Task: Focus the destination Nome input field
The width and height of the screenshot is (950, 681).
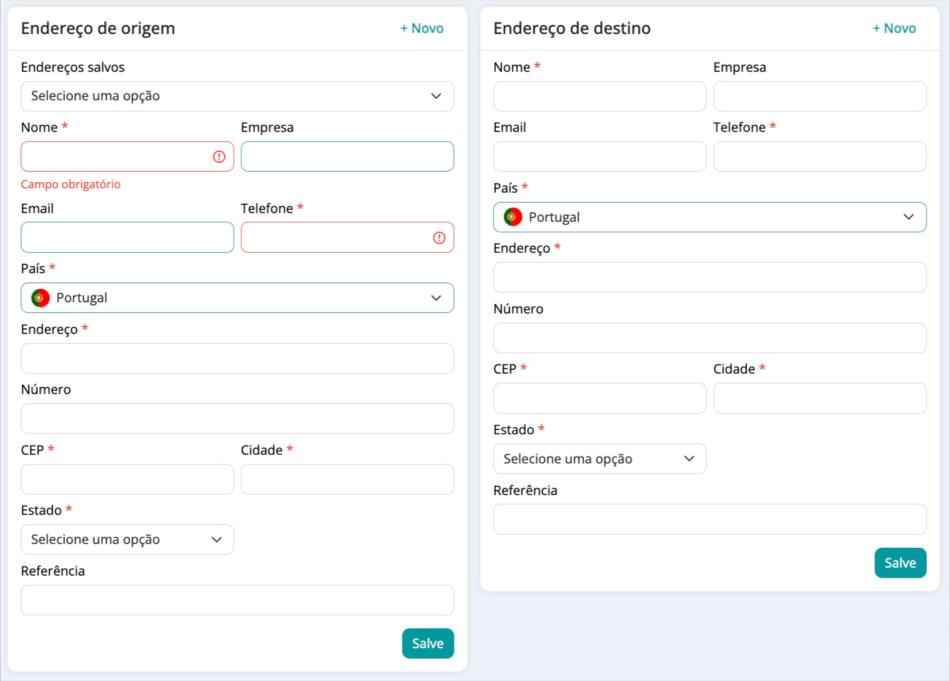Action: (600, 96)
